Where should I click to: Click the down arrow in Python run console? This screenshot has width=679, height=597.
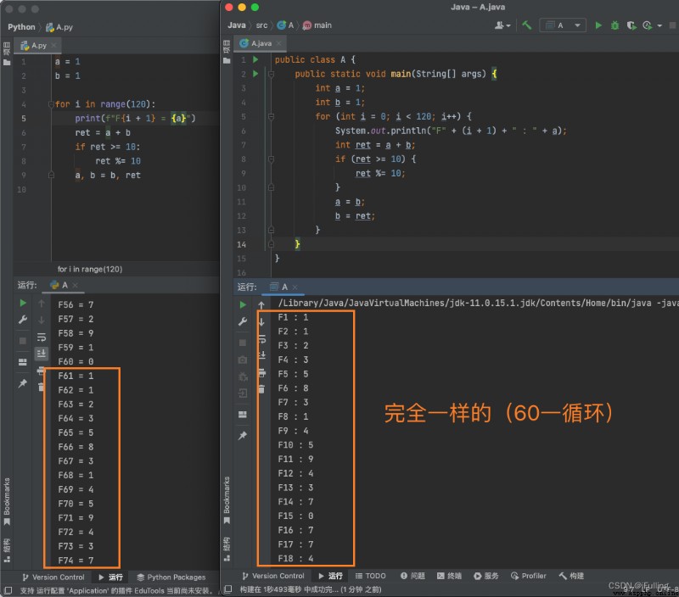click(42, 321)
